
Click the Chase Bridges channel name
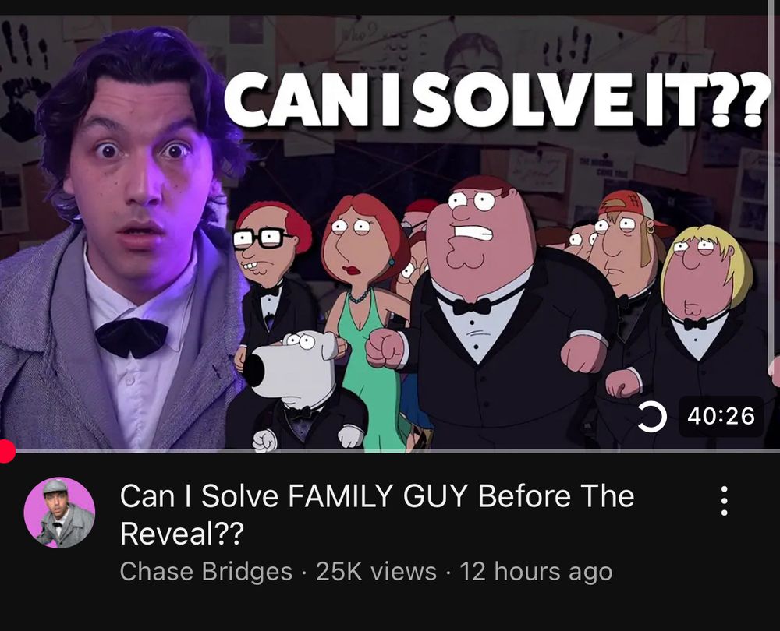(206, 571)
